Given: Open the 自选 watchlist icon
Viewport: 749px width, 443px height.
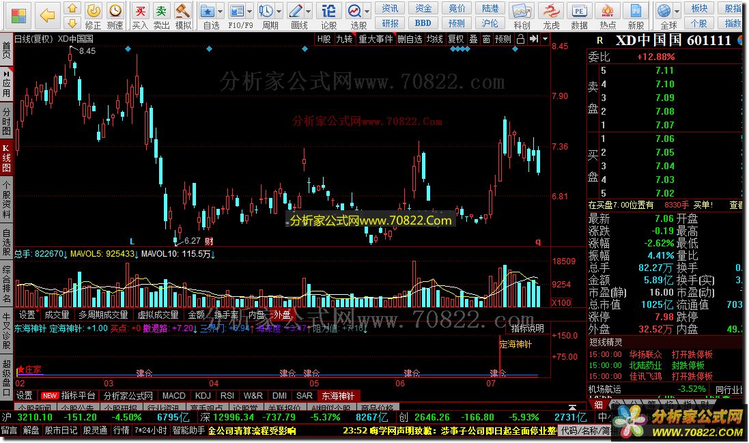Looking at the screenshot, I should coord(208,16).
